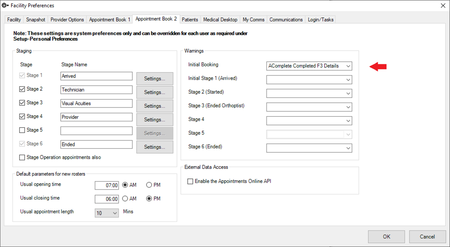Switch to the Medical Desktop tab

pyautogui.click(x=220, y=20)
